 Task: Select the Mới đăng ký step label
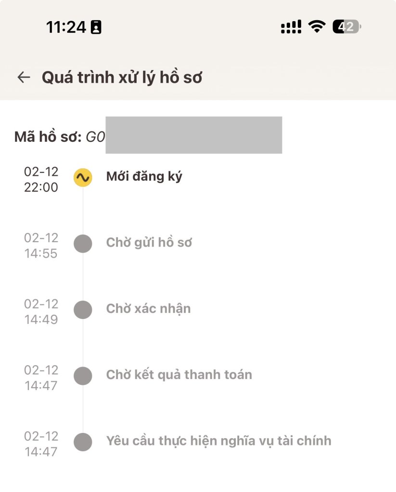(x=144, y=177)
